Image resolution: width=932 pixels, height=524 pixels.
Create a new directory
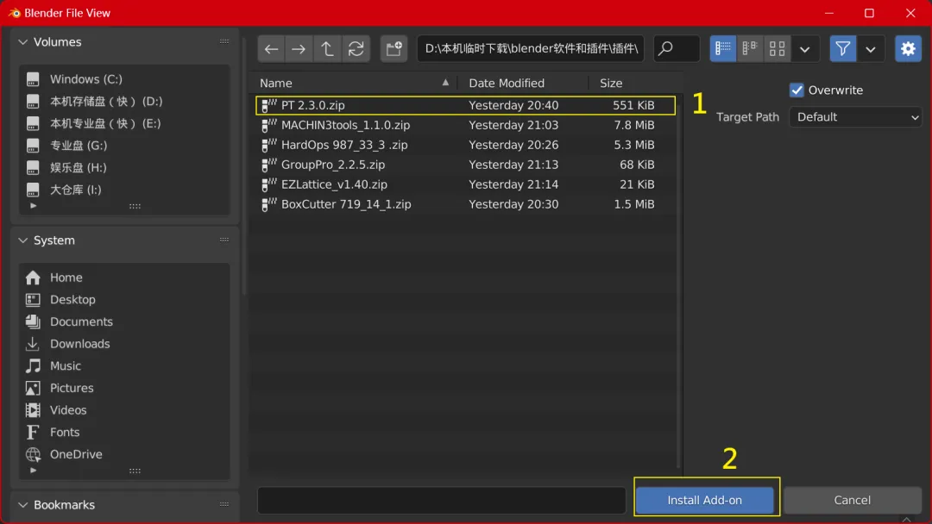tap(394, 48)
